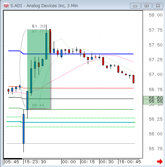
Task: Click the 58.00 price axis label
Action: tap(156, 15)
